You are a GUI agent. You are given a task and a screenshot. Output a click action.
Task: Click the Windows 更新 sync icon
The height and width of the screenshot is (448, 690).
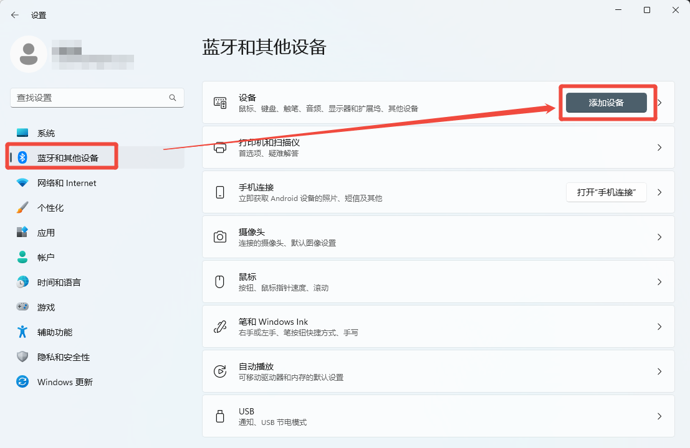[x=22, y=382]
